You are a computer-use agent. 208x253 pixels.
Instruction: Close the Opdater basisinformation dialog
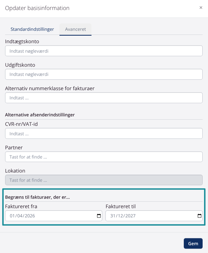point(201,8)
